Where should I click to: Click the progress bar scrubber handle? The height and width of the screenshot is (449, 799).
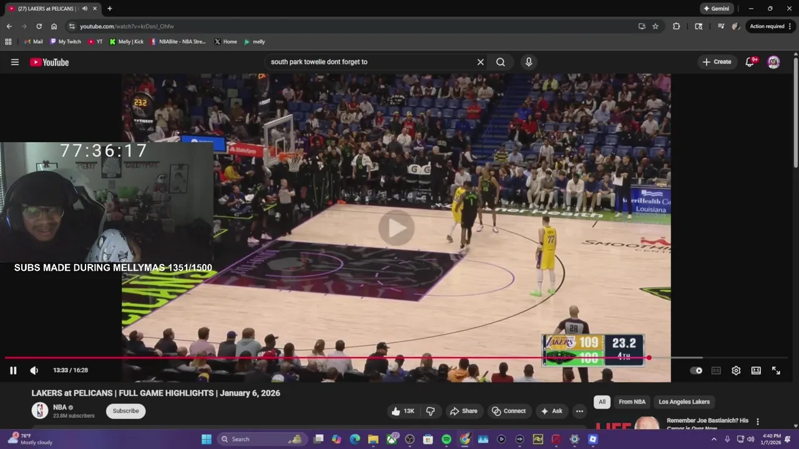(x=649, y=358)
